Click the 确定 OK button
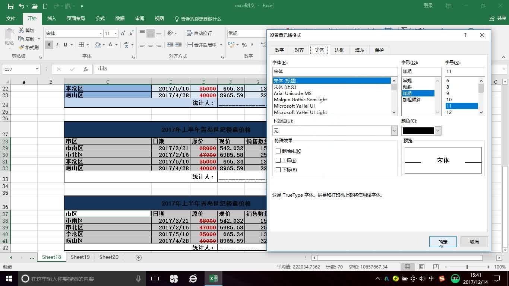 (x=443, y=242)
